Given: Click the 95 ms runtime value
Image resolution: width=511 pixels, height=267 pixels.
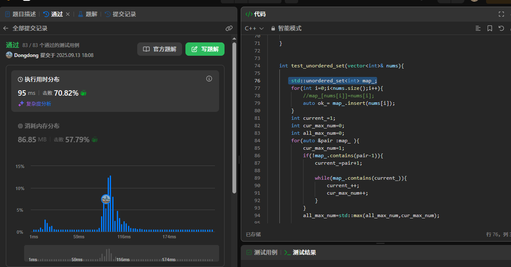Looking at the screenshot, I should tap(27, 93).
